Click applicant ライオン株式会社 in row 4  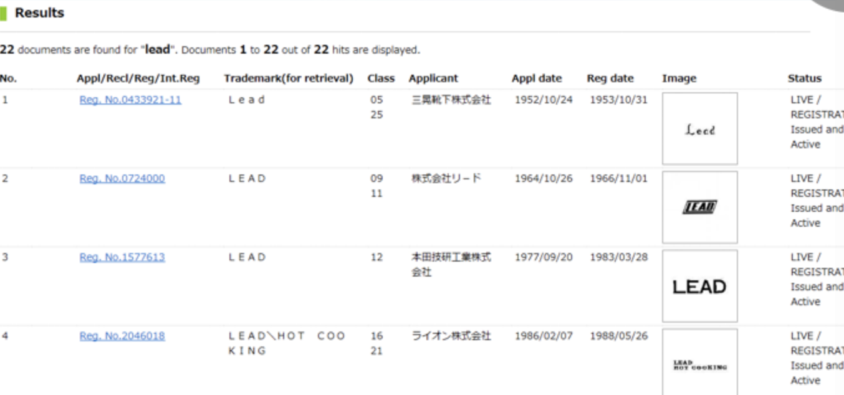tap(451, 336)
